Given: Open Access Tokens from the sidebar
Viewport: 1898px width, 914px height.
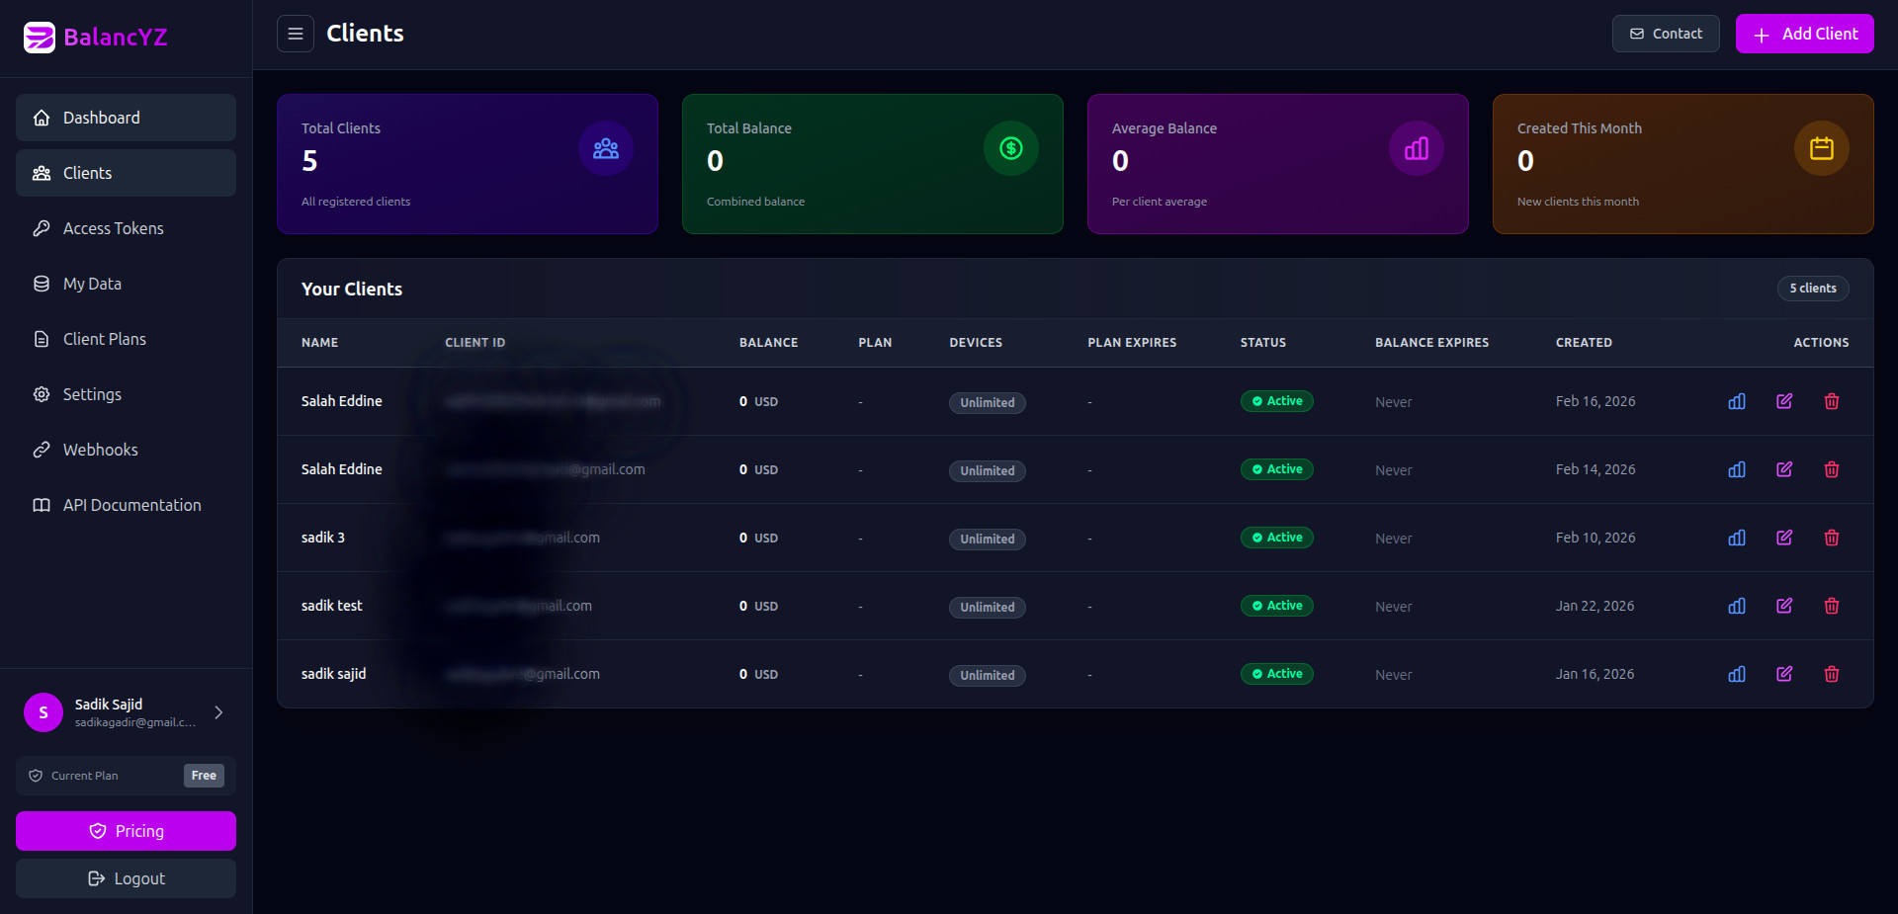Looking at the screenshot, I should point(113,228).
